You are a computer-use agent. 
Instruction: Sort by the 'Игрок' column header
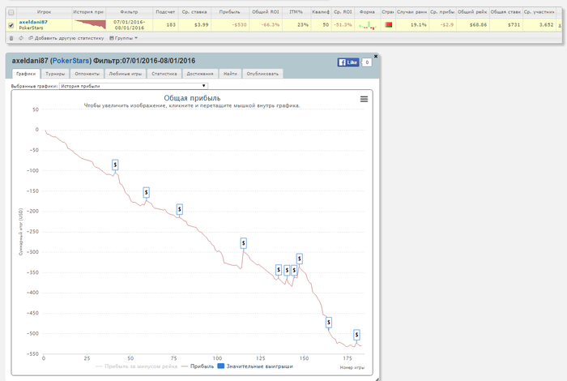coord(44,12)
